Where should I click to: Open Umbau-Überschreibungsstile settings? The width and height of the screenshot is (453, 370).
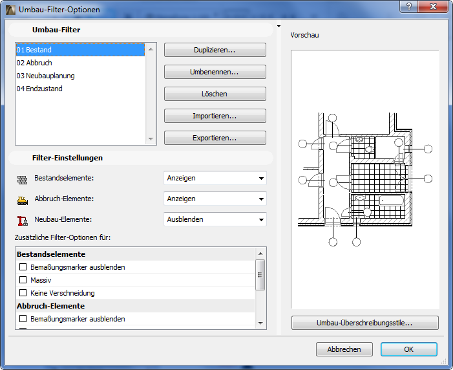pyautogui.click(x=365, y=323)
